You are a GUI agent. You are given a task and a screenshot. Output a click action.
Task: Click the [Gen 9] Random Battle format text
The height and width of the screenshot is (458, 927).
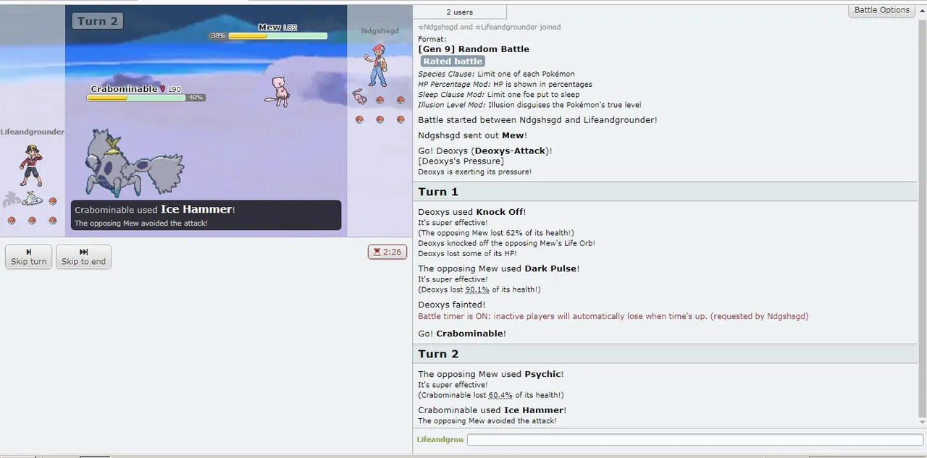474,49
